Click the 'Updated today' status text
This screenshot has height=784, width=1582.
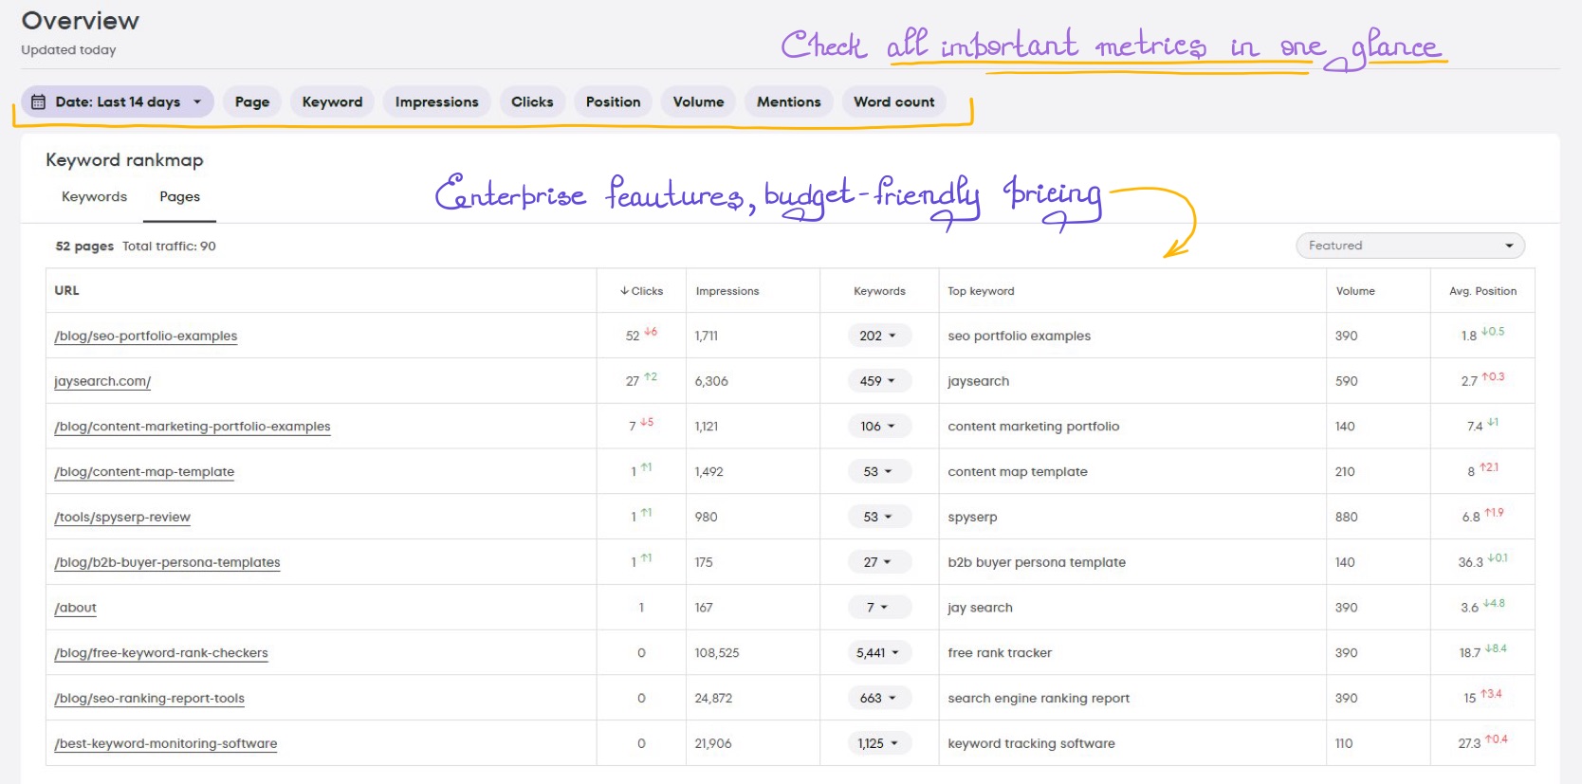68,50
